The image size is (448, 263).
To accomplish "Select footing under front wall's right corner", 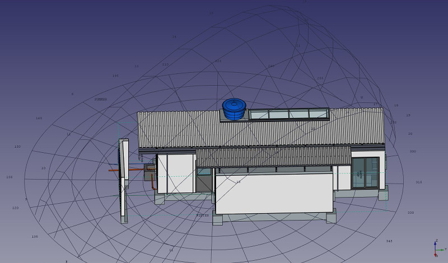I will tap(331, 217).
